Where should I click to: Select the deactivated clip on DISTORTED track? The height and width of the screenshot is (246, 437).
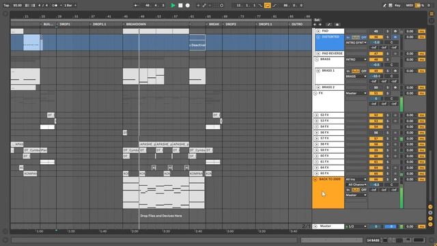click(197, 42)
